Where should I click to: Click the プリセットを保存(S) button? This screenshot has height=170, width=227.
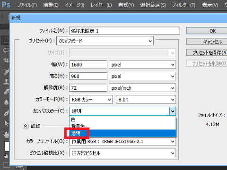tap(207, 52)
